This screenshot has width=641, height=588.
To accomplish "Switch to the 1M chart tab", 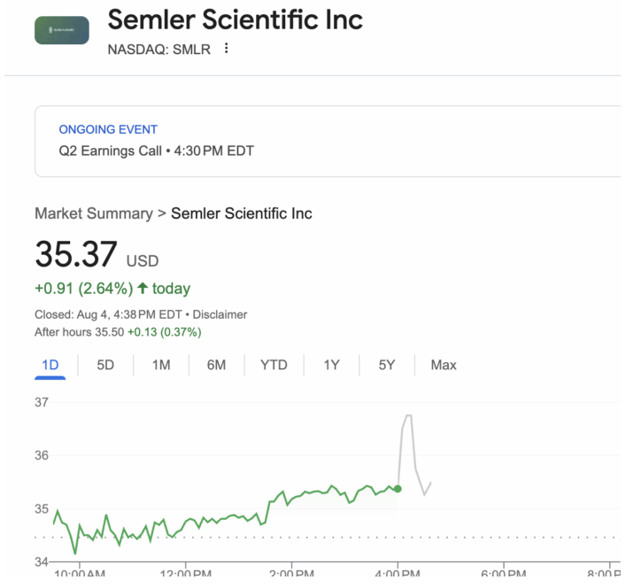I will 161,365.
